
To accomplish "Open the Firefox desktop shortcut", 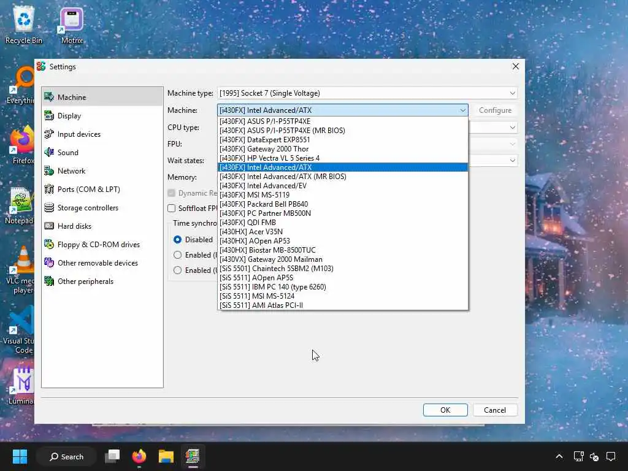I will (x=21, y=145).
